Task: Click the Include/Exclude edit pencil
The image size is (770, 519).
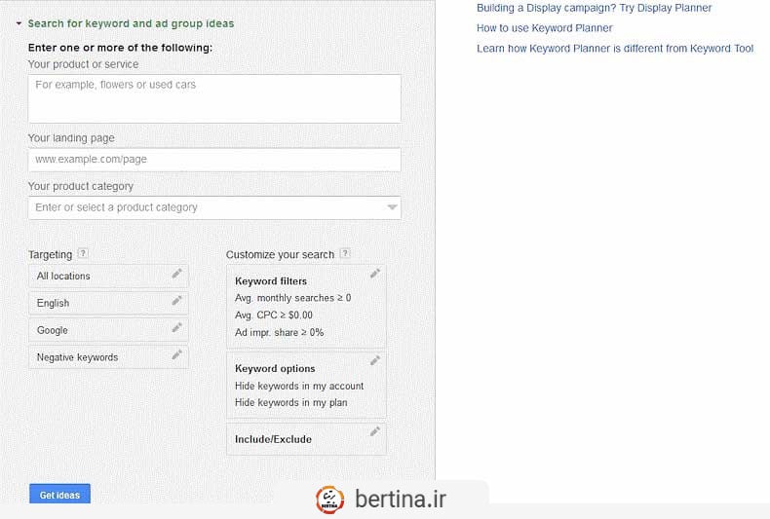Action: [x=375, y=431]
